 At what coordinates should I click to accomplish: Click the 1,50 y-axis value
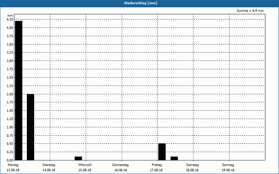(x=10, y=111)
